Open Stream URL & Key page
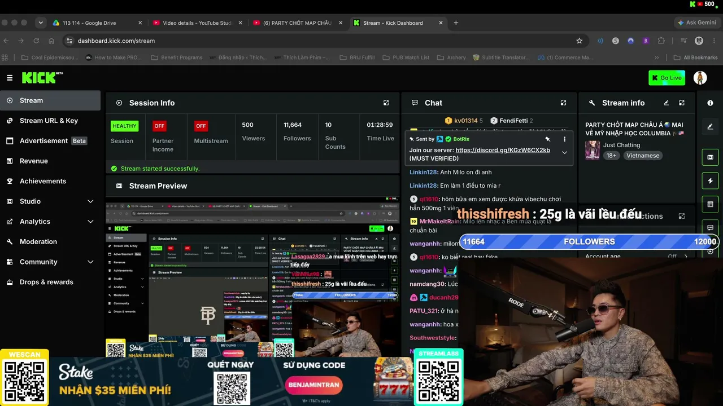This screenshot has height=406, width=723. 50,121
